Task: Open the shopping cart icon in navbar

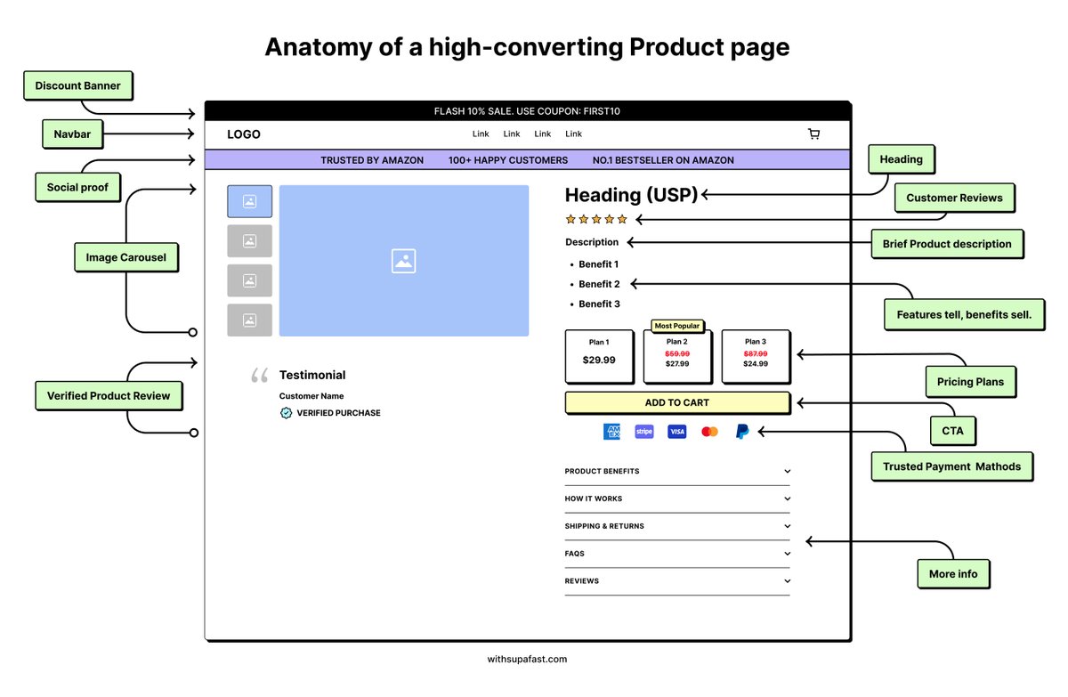Action: point(813,134)
